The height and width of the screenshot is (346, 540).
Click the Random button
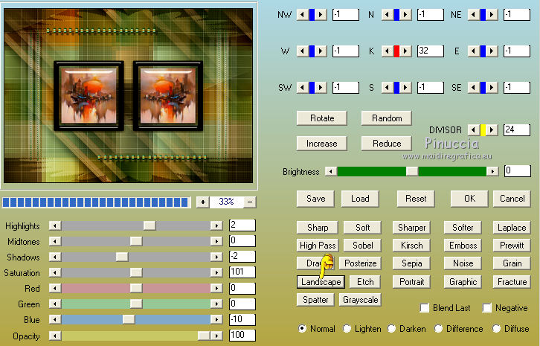point(387,118)
